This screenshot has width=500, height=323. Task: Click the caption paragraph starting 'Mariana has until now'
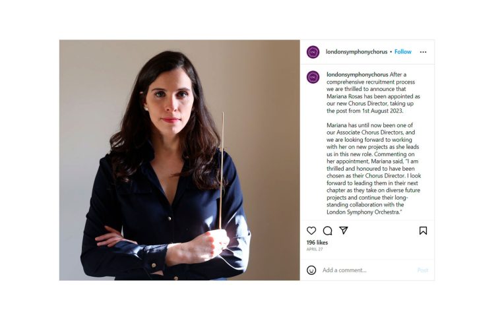374,169
